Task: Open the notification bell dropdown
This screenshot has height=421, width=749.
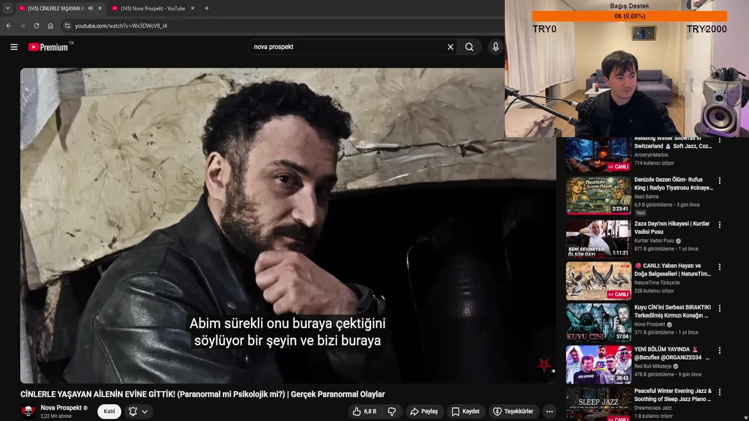Action: coord(139,412)
